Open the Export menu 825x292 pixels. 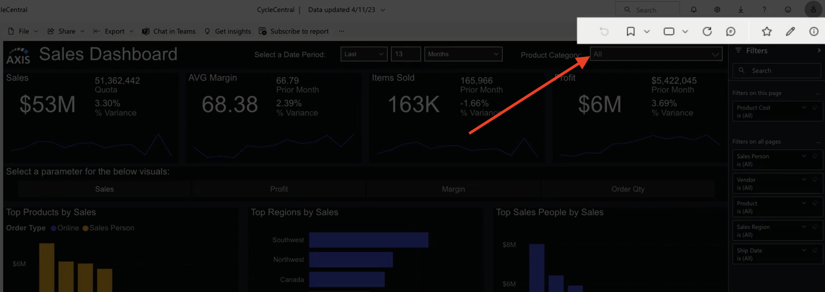[114, 31]
